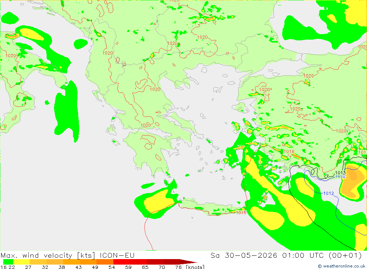367x269 pixels.
Task: Click the legend value '49'
Action: click(x=95, y=267)
